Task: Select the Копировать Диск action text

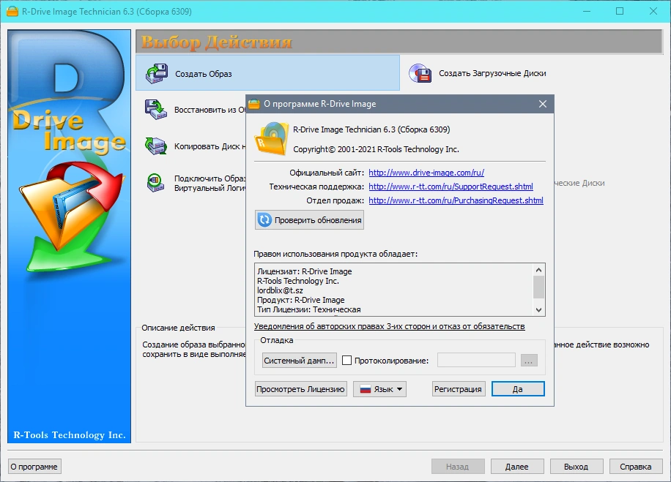Action: click(210, 146)
